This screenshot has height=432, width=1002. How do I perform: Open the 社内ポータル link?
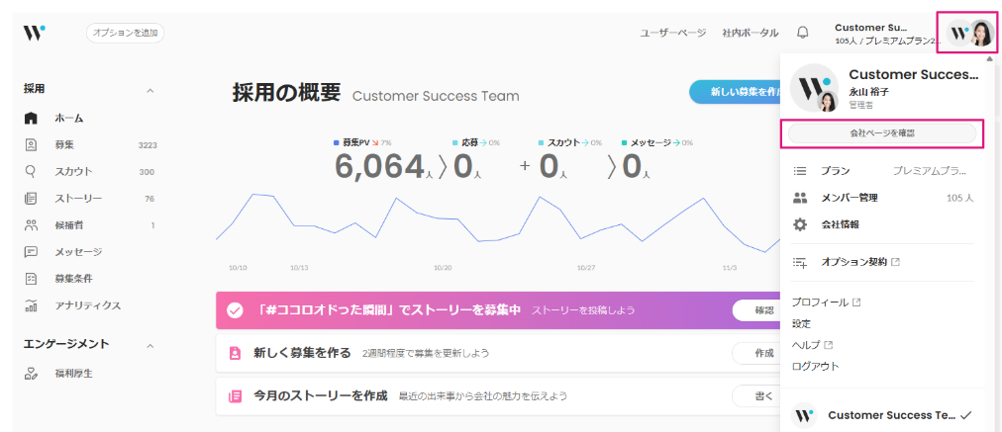[x=750, y=33]
